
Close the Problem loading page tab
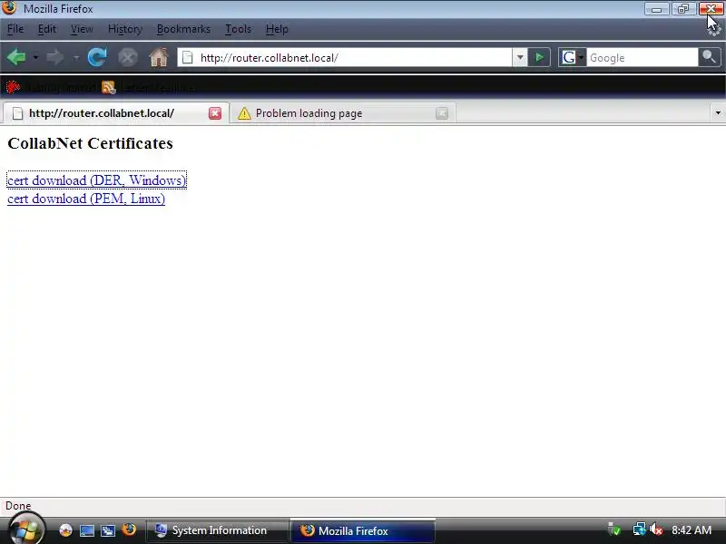tap(442, 113)
